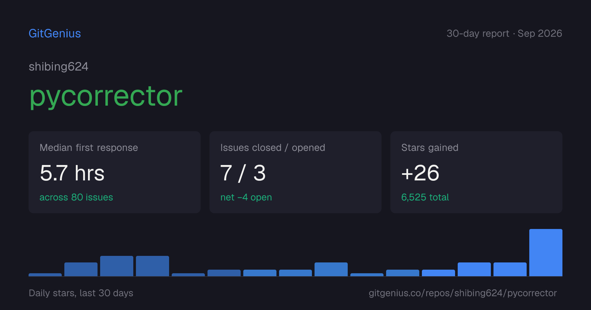Open the Median first response card

tap(115, 172)
